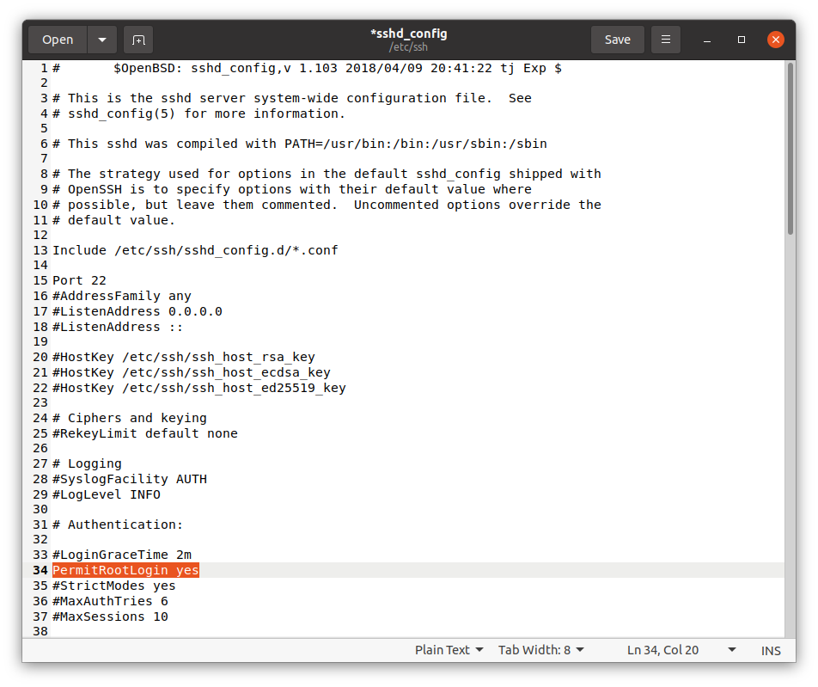Click the line starting '# The strategy used'
The height and width of the screenshot is (687, 818).
(327, 174)
